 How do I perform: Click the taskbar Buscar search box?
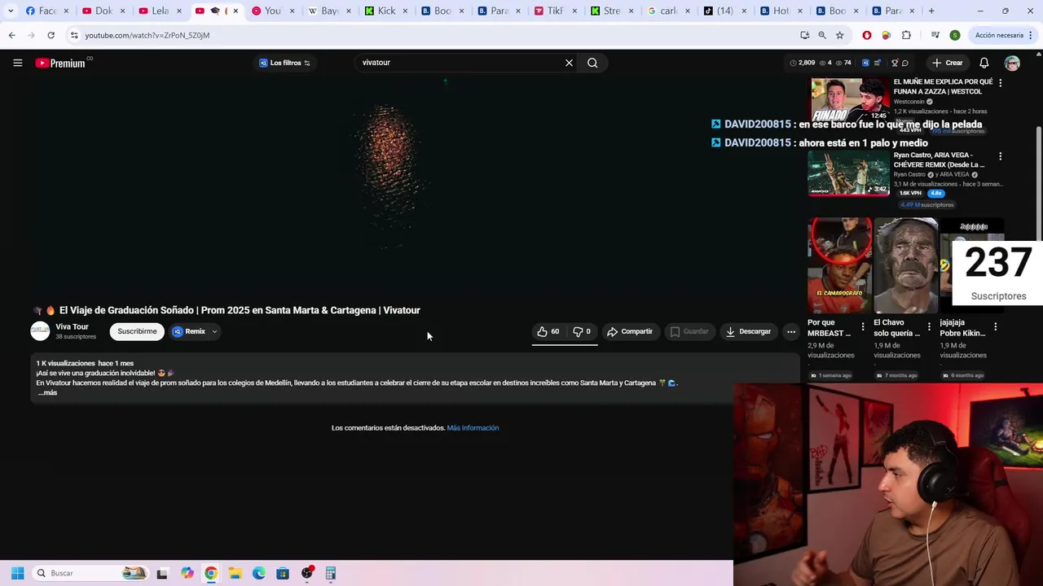click(x=90, y=573)
